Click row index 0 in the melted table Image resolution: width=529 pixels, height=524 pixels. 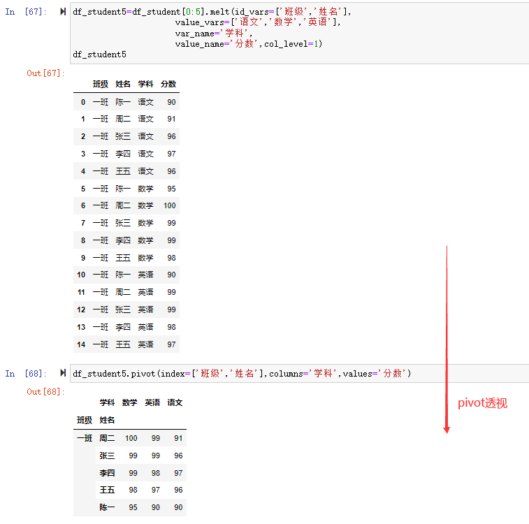(x=82, y=102)
